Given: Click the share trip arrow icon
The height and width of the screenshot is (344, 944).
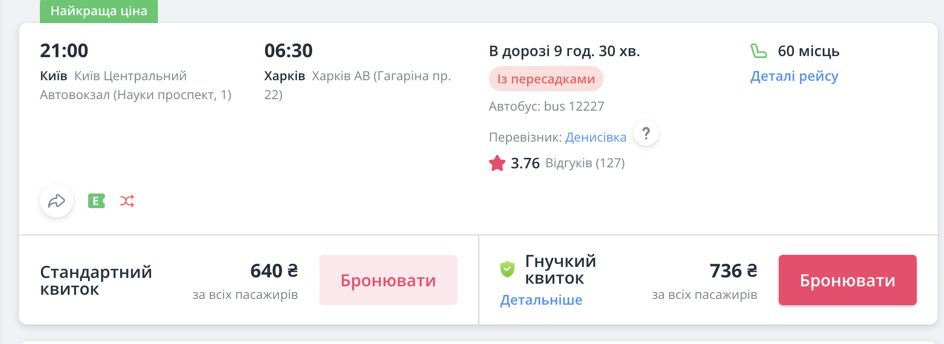Looking at the screenshot, I should click(x=57, y=201).
